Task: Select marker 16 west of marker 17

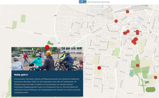Action: (x=125, y=33)
